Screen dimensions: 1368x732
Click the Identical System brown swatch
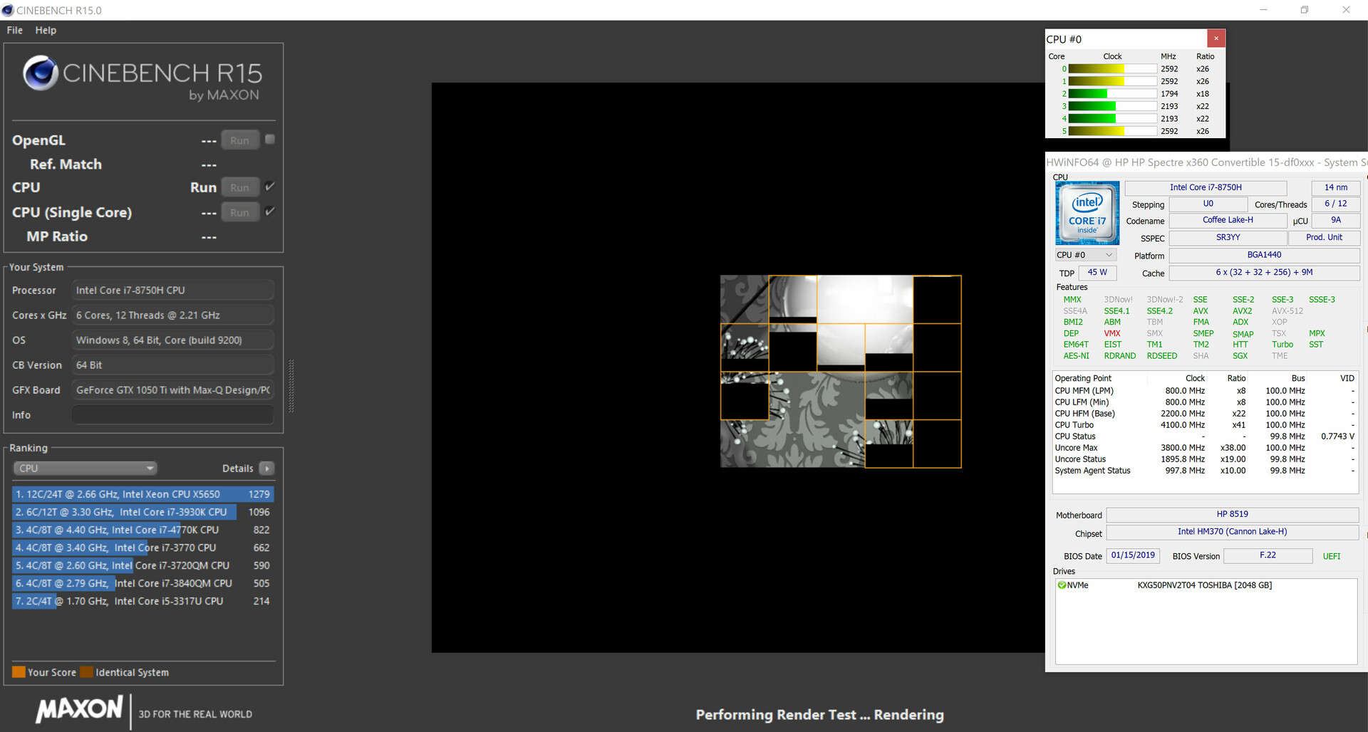(x=86, y=671)
